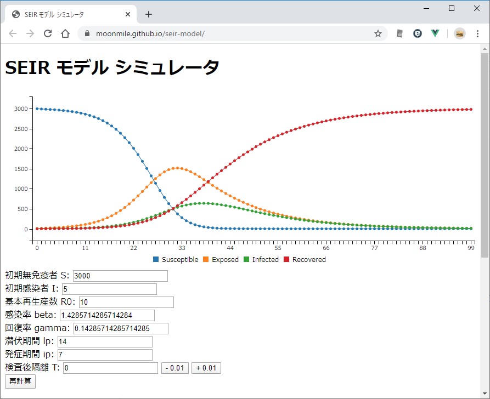Viewport: 490px width, 399px height.
Task: Increase T with the + 0.01 button
Action: (206, 368)
